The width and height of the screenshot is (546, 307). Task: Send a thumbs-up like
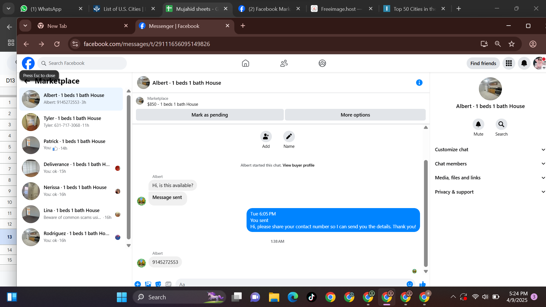tap(423, 284)
